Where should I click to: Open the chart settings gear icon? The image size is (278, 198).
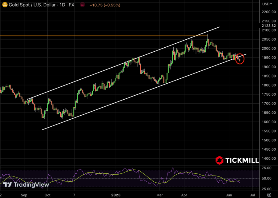tap(269, 195)
